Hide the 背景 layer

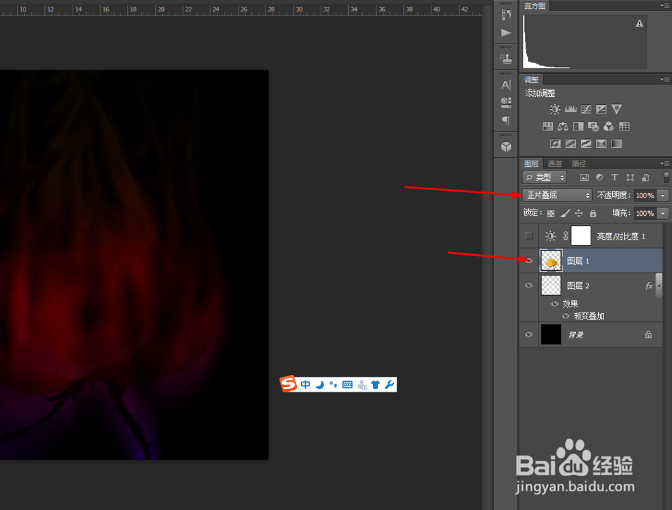tap(529, 334)
